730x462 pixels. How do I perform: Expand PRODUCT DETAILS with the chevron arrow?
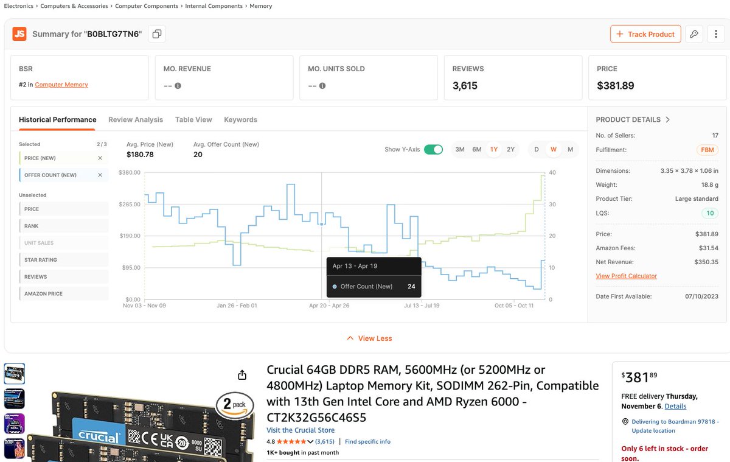(667, 120)
